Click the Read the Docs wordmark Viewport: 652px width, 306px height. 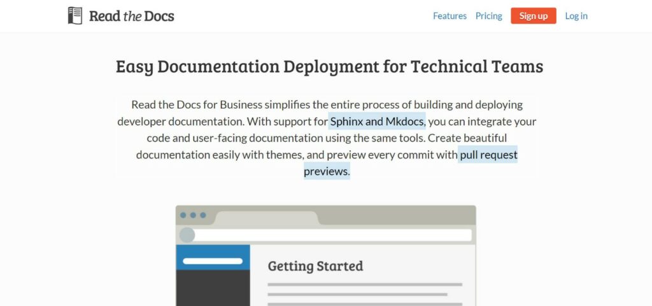pos(131,16)
